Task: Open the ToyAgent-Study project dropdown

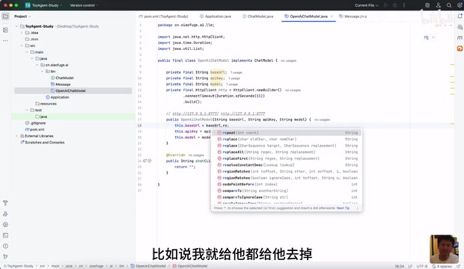Action: [x=43, y=5]
